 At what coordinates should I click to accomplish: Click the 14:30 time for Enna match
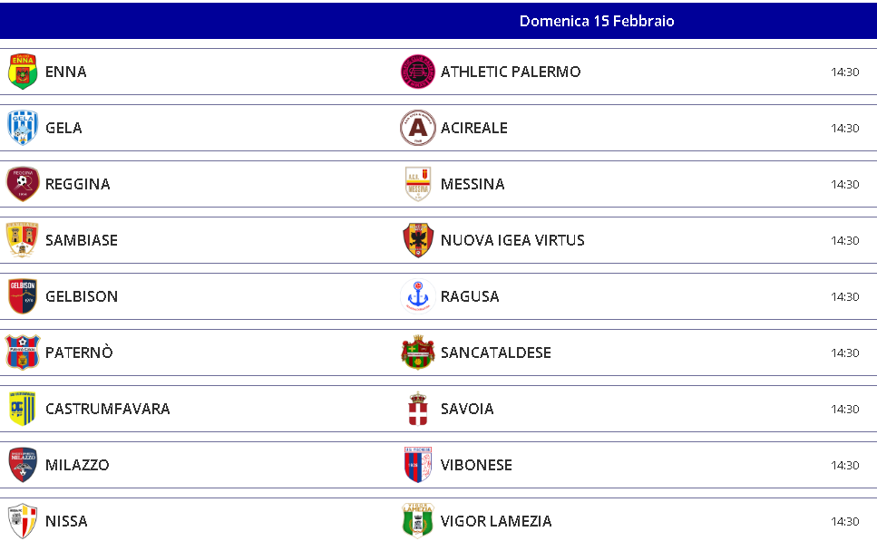(x=844, y=72)
